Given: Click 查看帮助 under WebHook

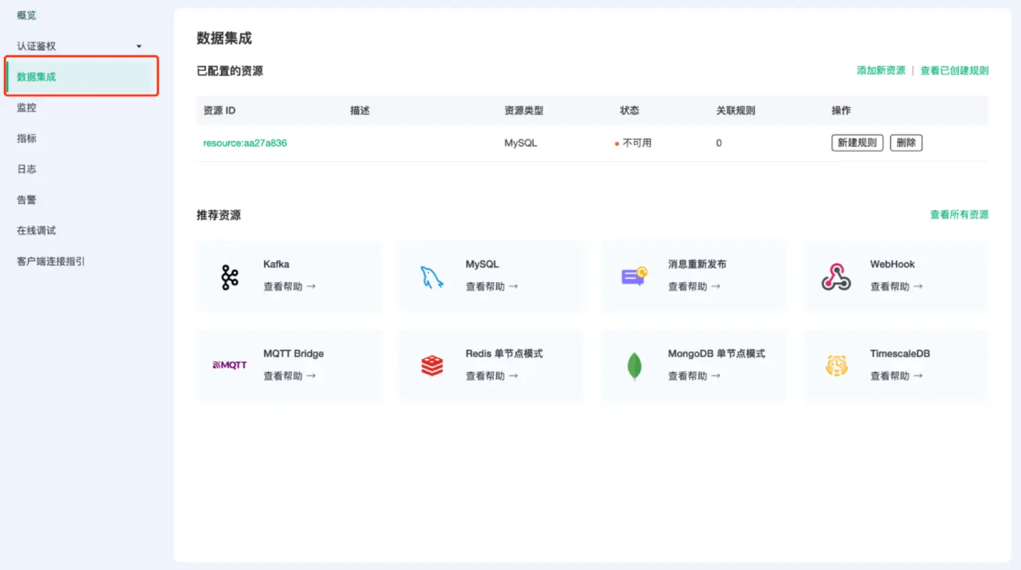Looking at the screenshot, I should click(x=896, y=287).
